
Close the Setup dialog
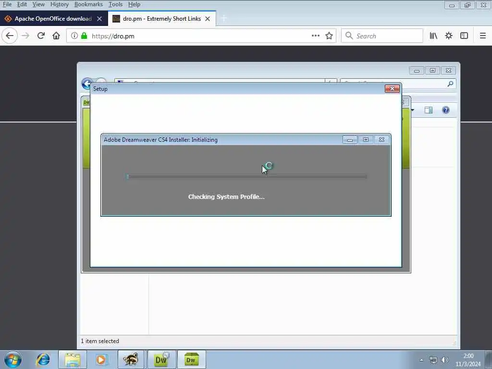click(392, 89)
